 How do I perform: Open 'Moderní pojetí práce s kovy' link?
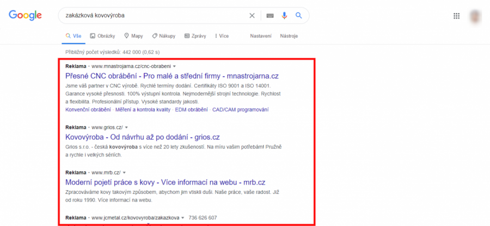[166, 182]
